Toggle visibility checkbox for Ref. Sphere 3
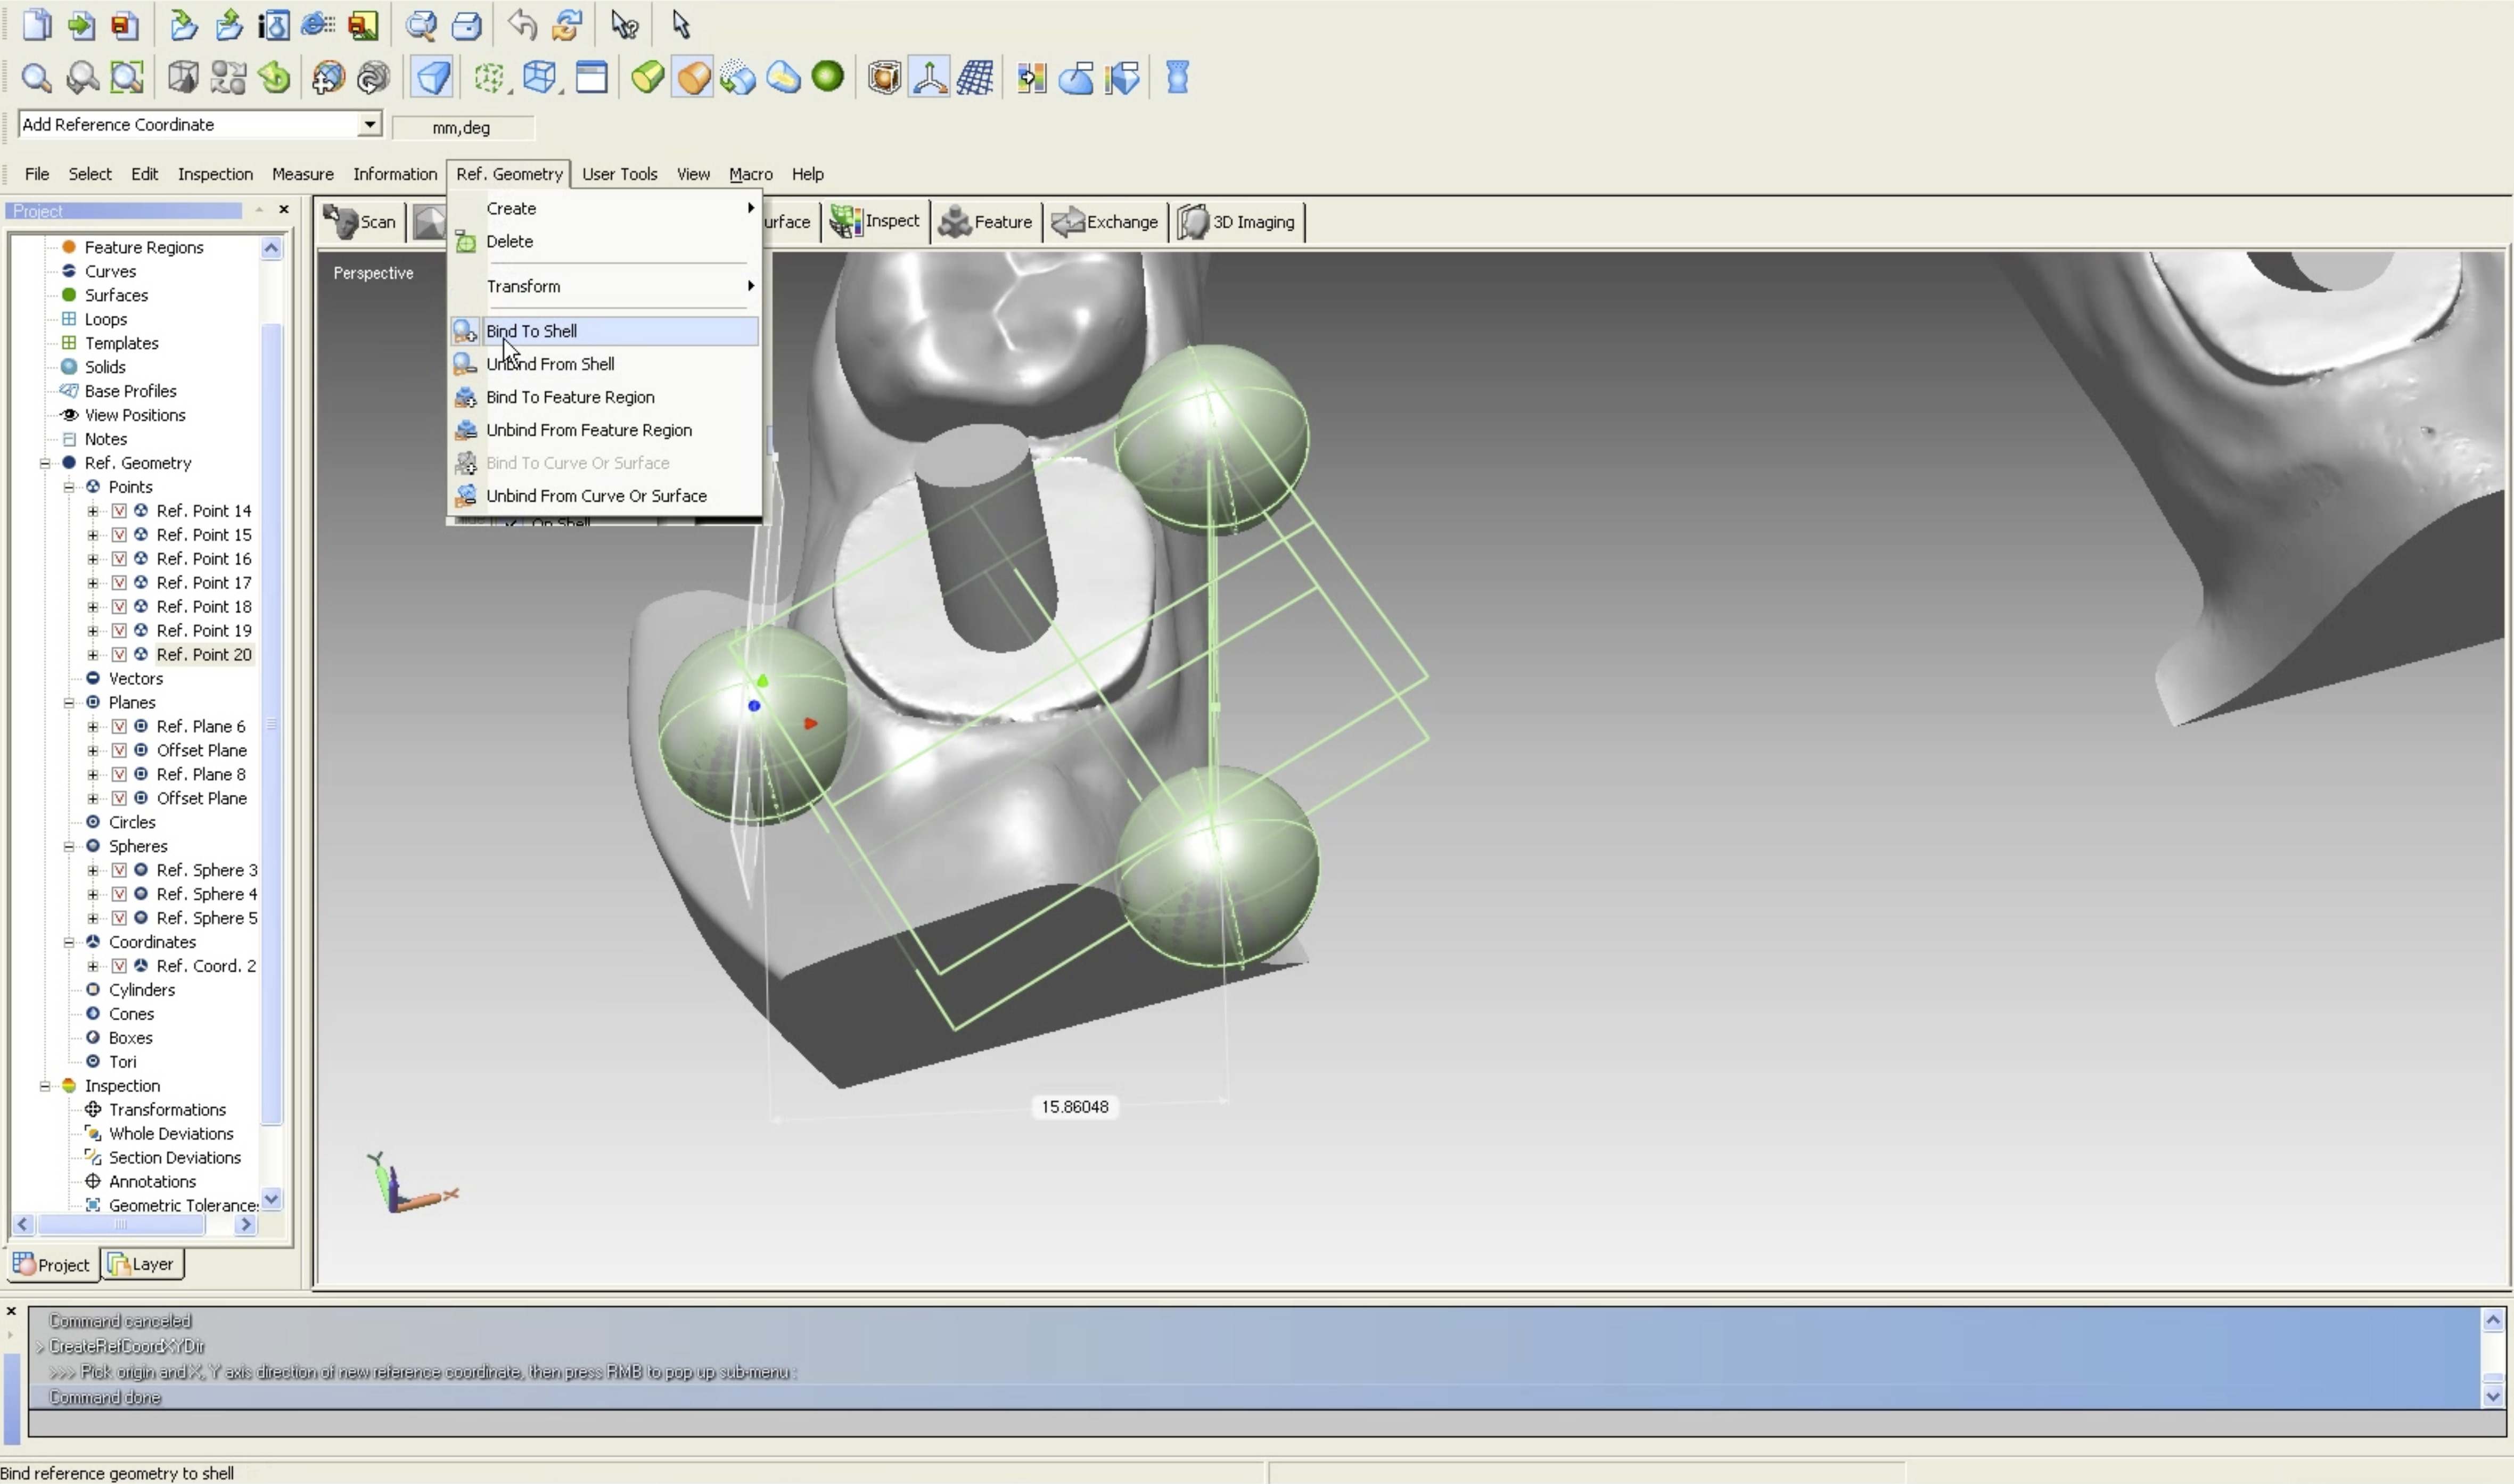The height and width of the screenshot is (1484, 2514). [119, 870]
